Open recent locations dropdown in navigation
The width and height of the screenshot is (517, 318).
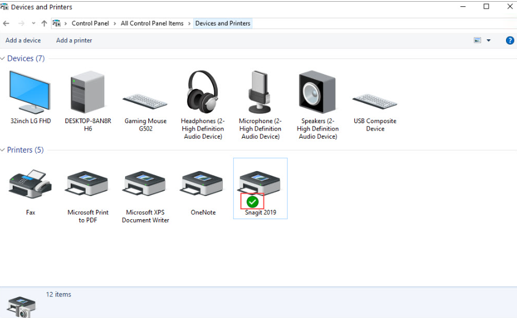pos(34,24)
